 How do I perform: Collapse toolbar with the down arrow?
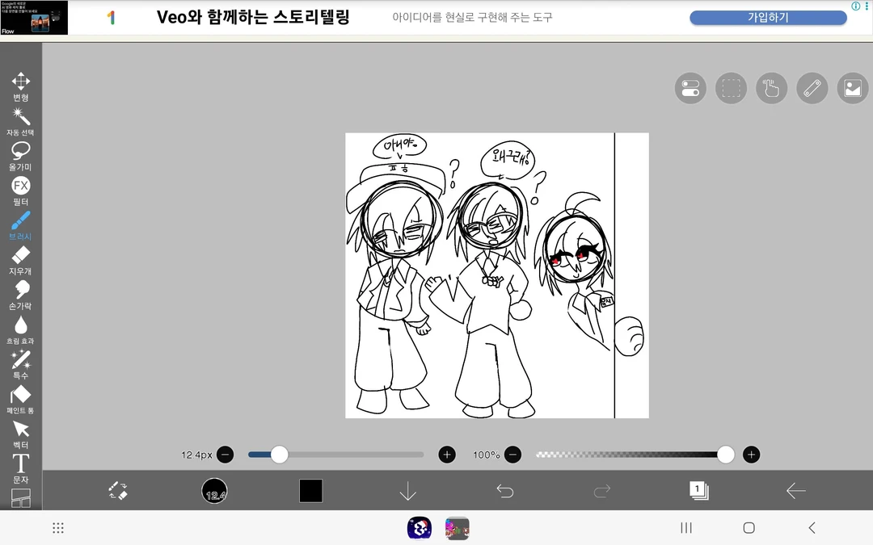(408, 491)
